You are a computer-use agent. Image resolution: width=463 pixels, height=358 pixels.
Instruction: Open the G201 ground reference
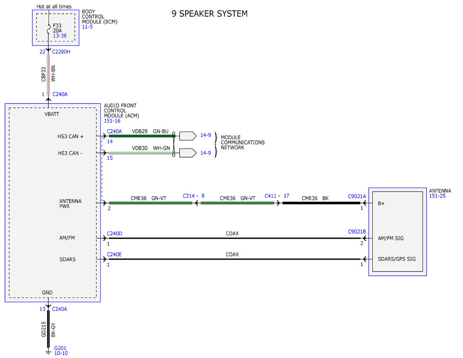[x=61, y=348]
